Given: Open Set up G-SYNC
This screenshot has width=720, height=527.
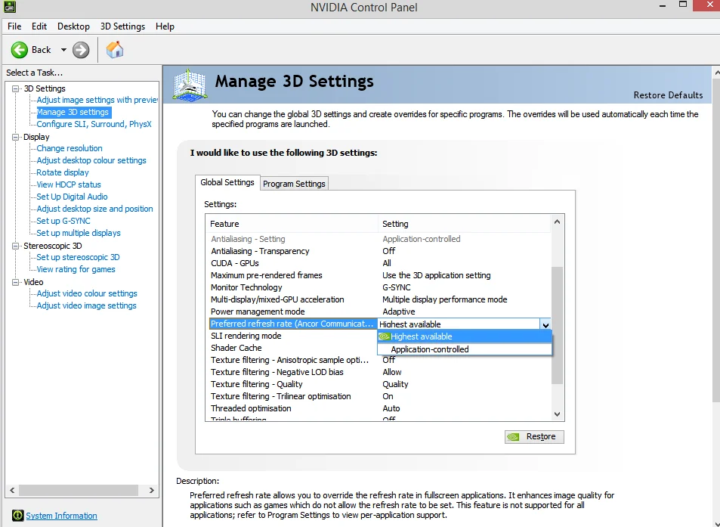Looking at the screenshot, I should point(63,221).
